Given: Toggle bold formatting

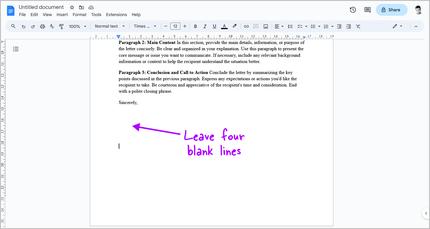Looking at the screenshot, I should tap(195, 26).
